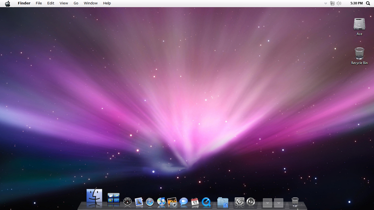Open the Safari browser

(x=149, y=202)
